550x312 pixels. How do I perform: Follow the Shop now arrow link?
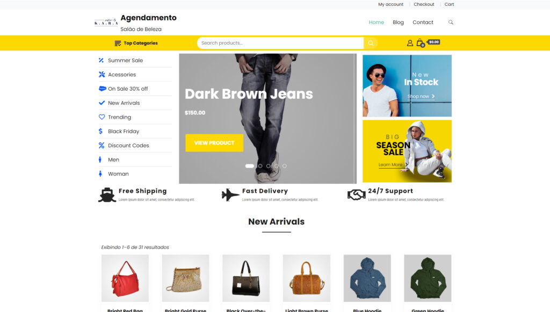(x=421, y=97)
